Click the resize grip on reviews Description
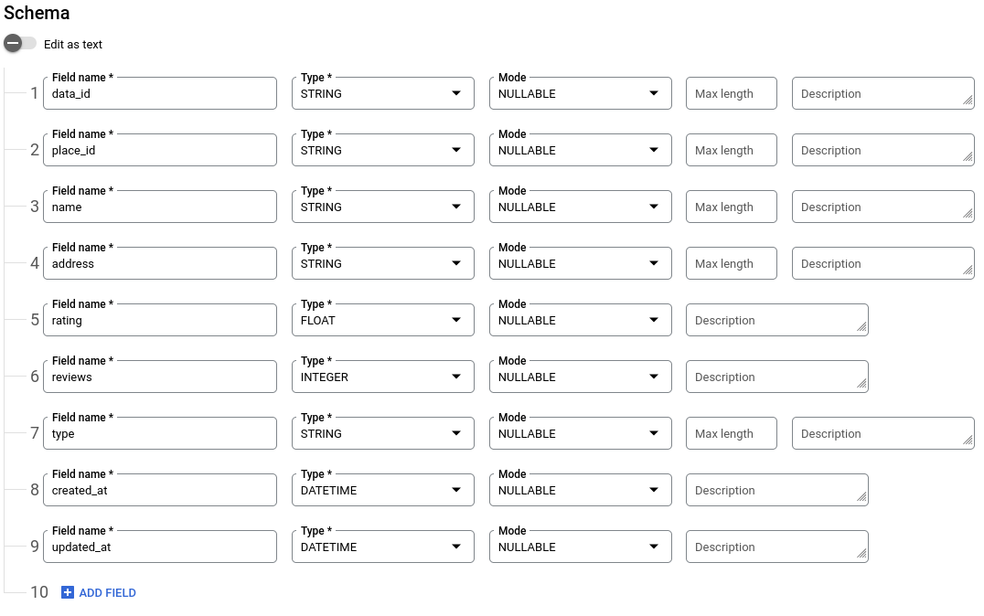This screenshot has height=616, width=984. [861, 385]
